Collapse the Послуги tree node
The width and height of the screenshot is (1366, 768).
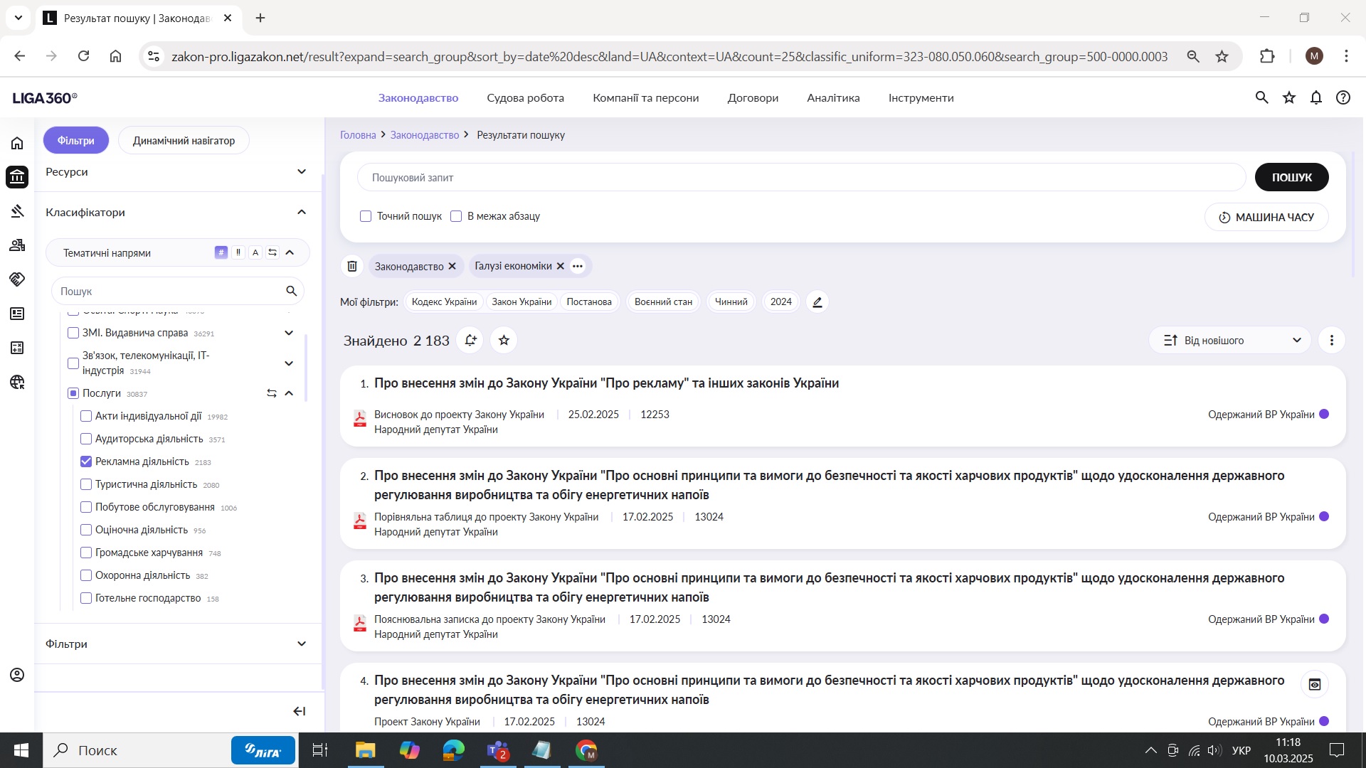[x=289, y=393]
